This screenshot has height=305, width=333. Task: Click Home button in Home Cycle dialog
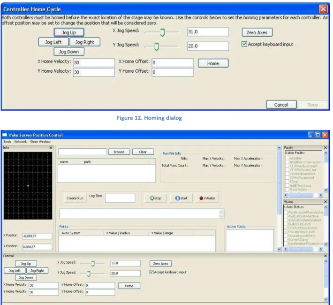coord(213,63)
